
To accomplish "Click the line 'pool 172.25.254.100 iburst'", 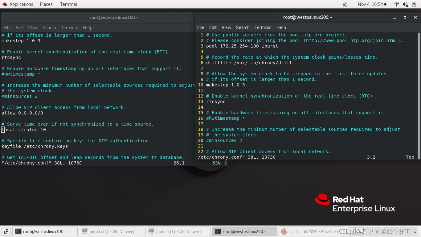I will coord(242,46).
